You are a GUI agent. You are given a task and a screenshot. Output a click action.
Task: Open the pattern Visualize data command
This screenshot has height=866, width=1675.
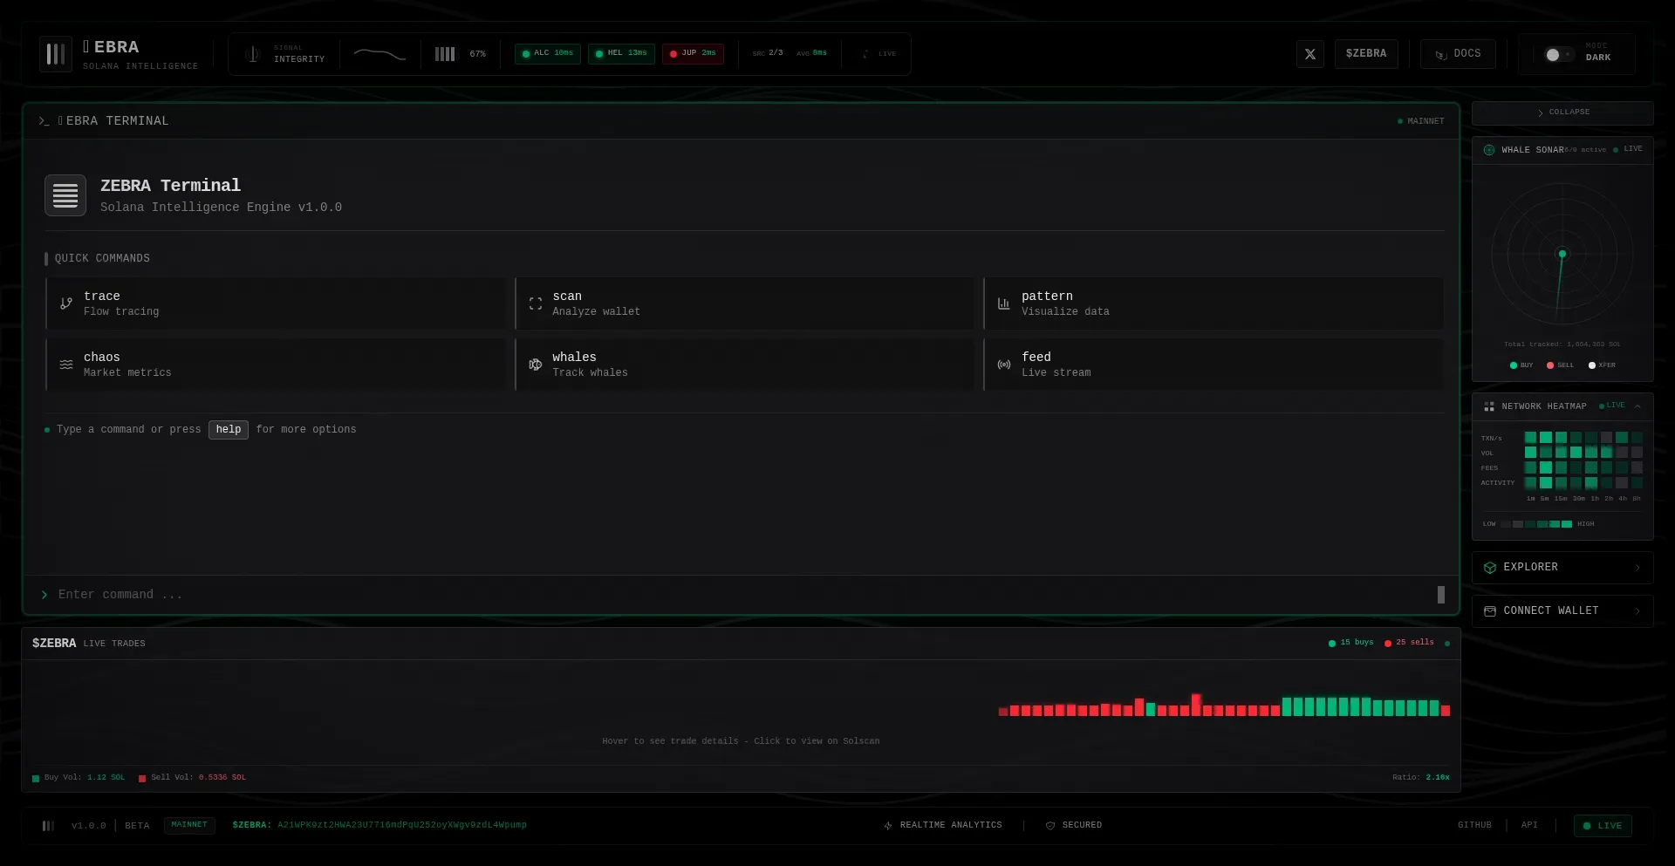pos(1213,303)
